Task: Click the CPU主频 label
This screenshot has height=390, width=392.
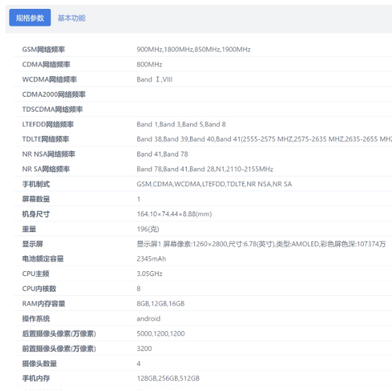Action: point(36,274)
